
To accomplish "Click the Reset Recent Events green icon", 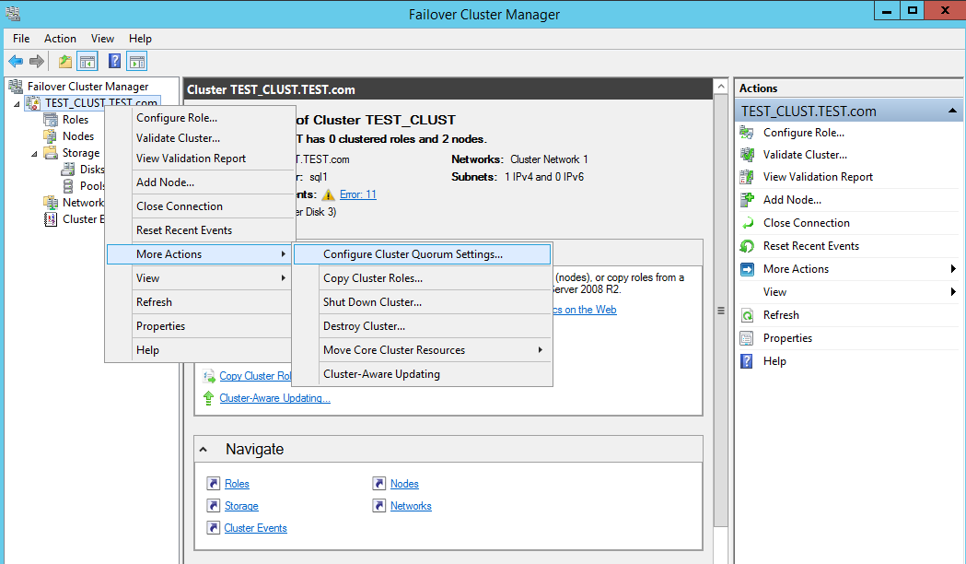I will click(x=747, y=246).
